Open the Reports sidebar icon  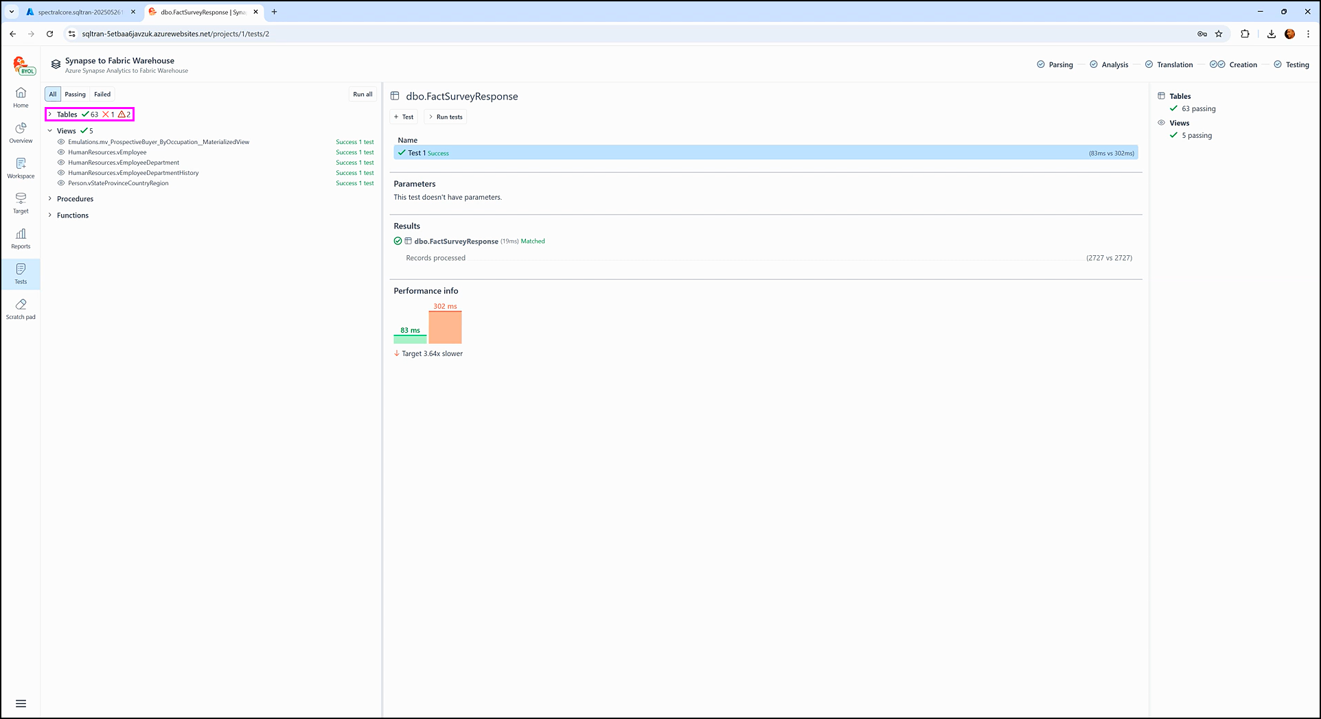(x=21, y=239)
